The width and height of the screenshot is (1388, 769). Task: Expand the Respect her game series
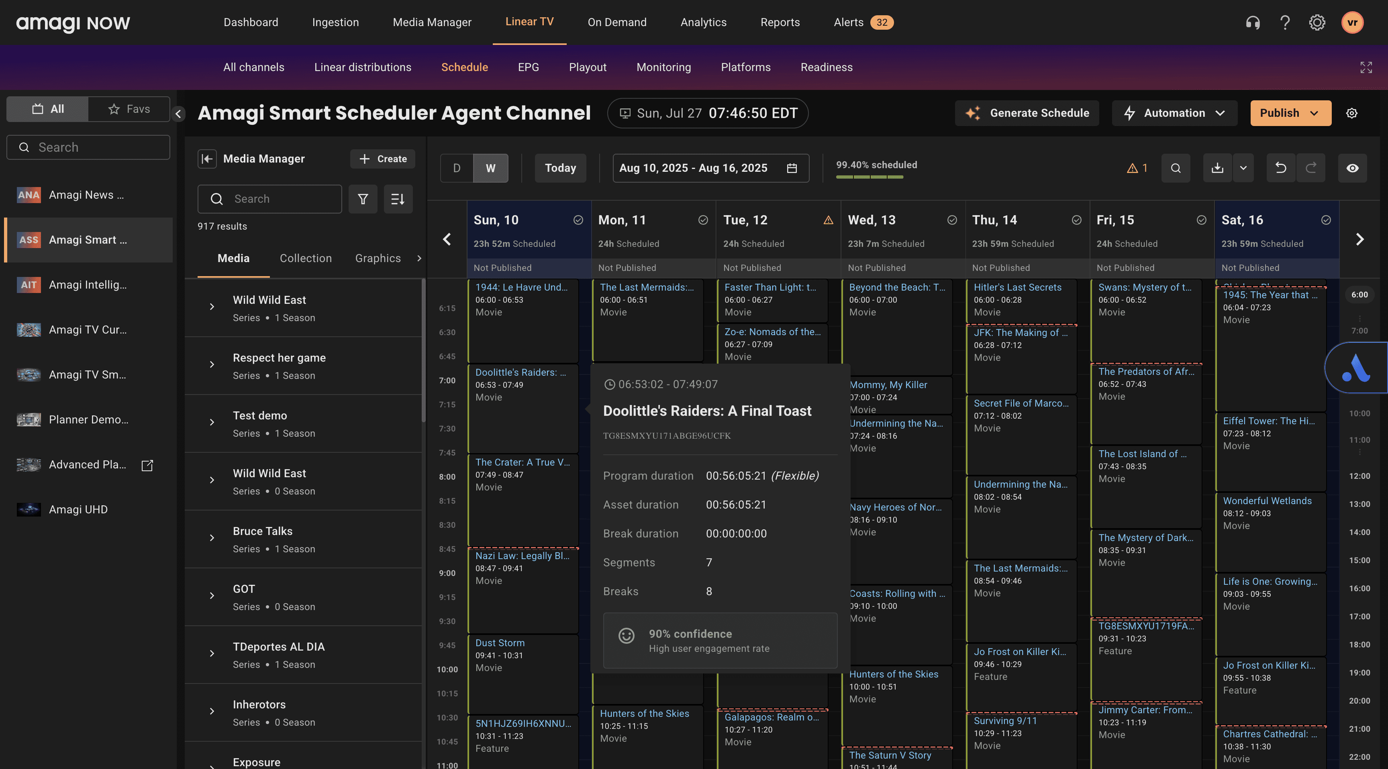tap(212, 364)
